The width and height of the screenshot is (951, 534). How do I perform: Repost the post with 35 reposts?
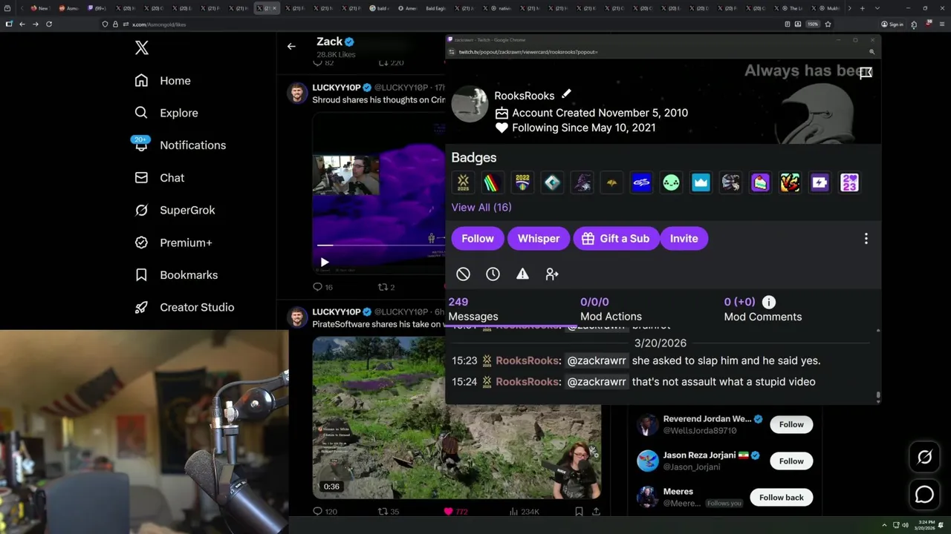click(x=389, y=511)
